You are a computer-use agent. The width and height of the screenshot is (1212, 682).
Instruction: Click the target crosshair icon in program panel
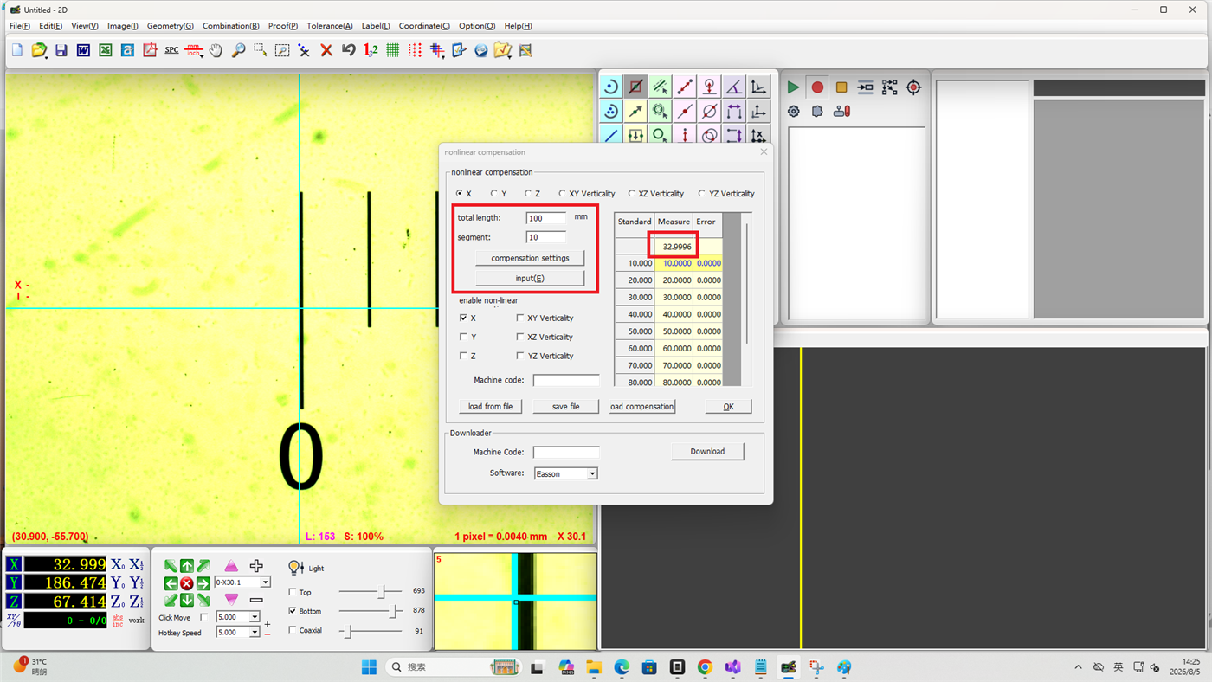913,87
